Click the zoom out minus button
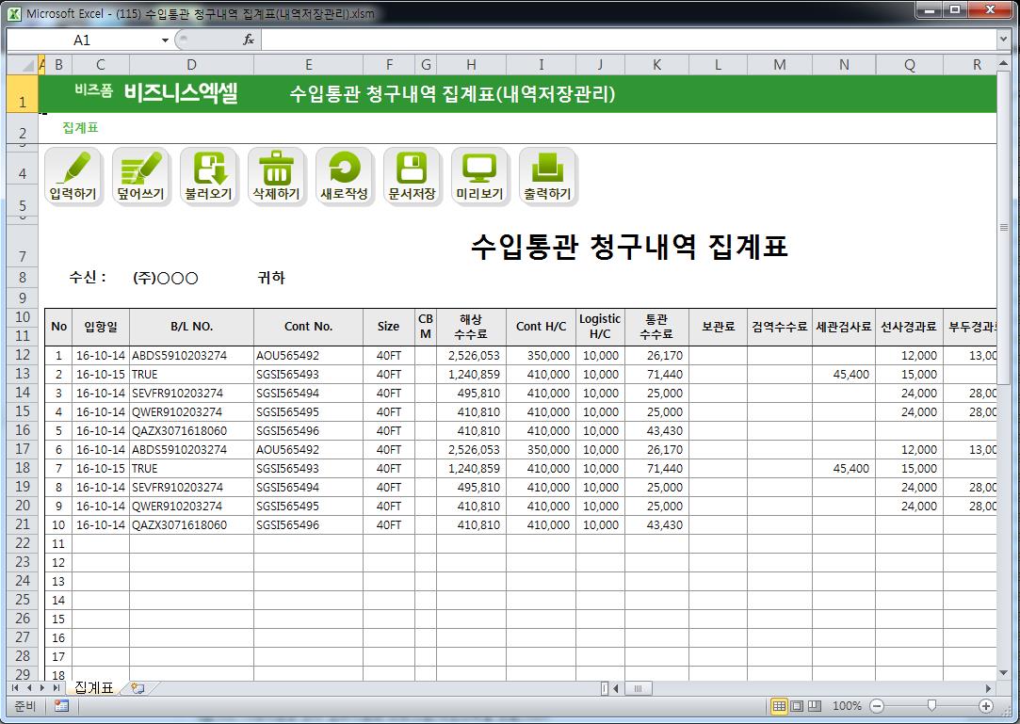The width and height of the screenshot is (1020, 724). pos(877,706)
